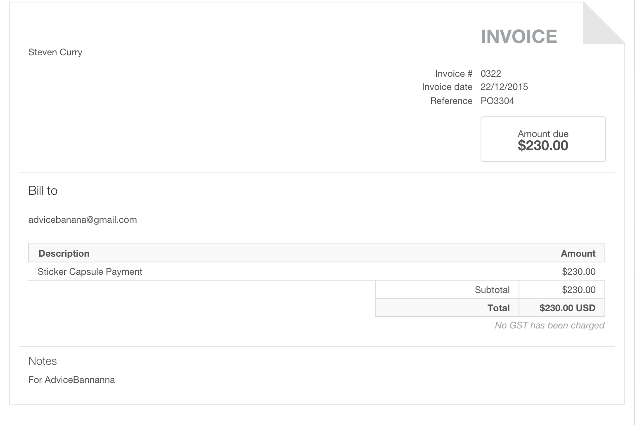Screen dimensions: 635x425
Task: Click the Description column header
Action: [64, 254]
